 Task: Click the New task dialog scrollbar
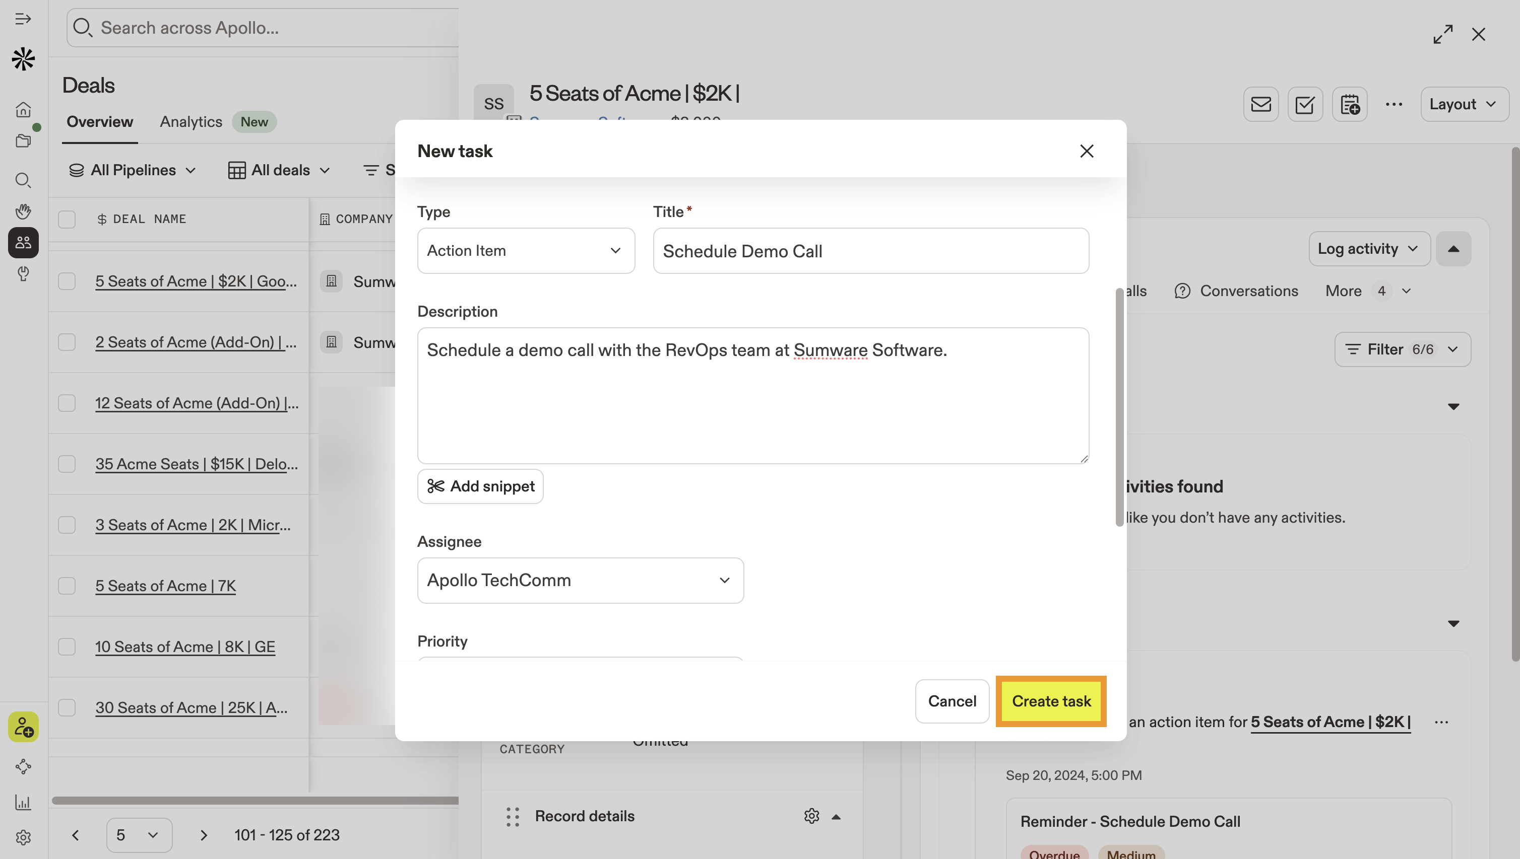(1119, 407)
